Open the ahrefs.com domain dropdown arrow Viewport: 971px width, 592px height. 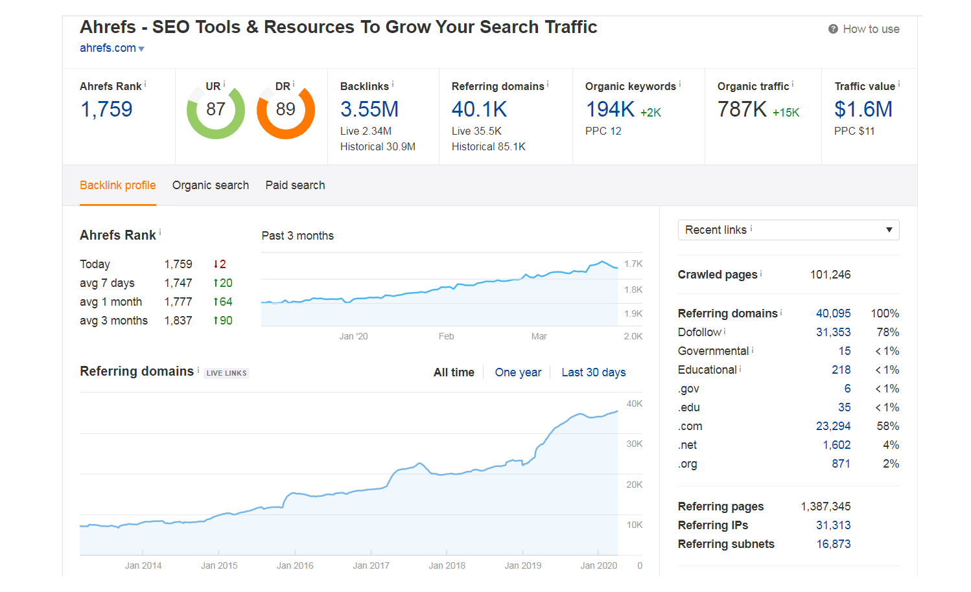click(141, 49)
